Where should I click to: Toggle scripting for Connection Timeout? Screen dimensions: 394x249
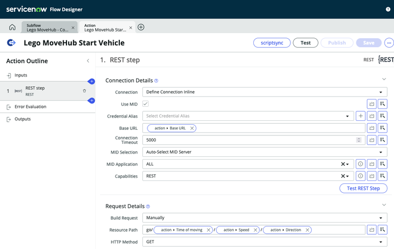pyautogui.click(x=371, y=140)
